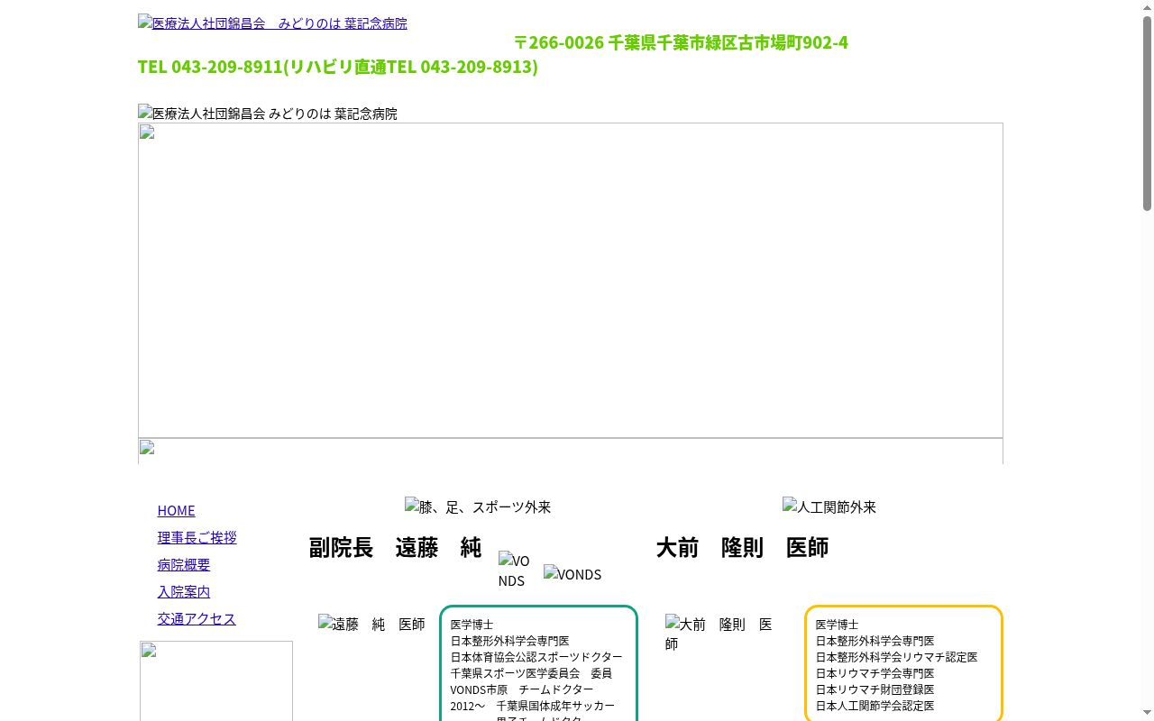1154x721 pixels.
Task: Open the 病院概要 sidebar link
Action: (x=184, y=564)
